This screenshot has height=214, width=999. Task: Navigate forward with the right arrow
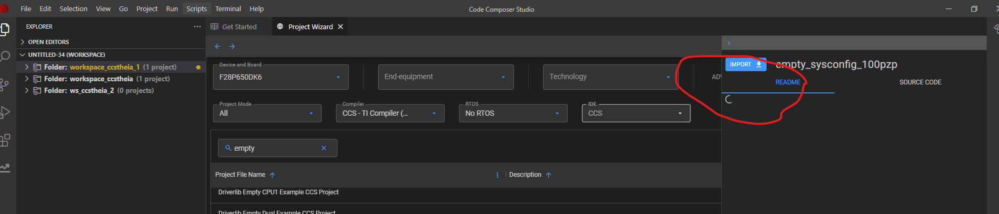pyautogui.click(x=232, y=47)
